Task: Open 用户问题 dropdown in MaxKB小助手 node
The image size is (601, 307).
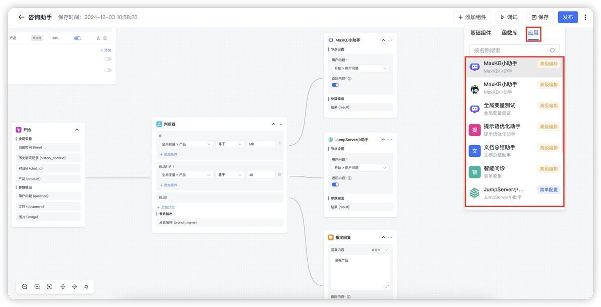Action: click(x=360, y=68)
